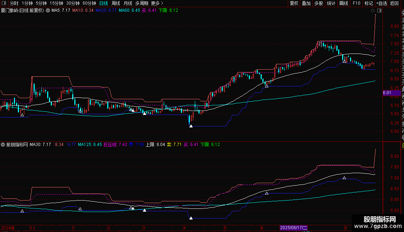Click the 标记 mark button

(369, 3)
